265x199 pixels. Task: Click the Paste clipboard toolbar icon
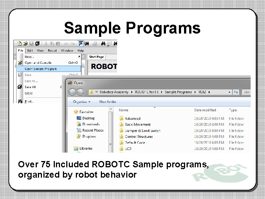point(58,43)
